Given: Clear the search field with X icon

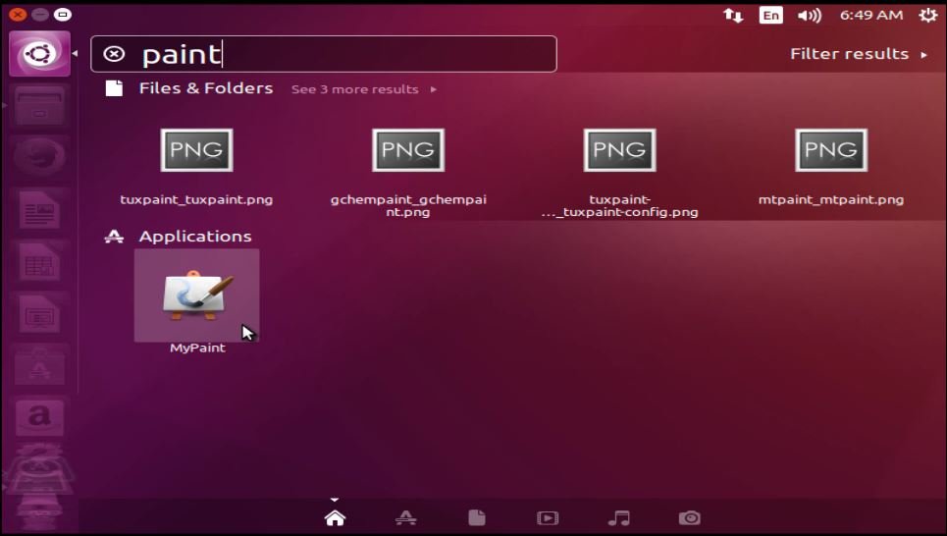Looking at the screenshot, I should (114, 54).
